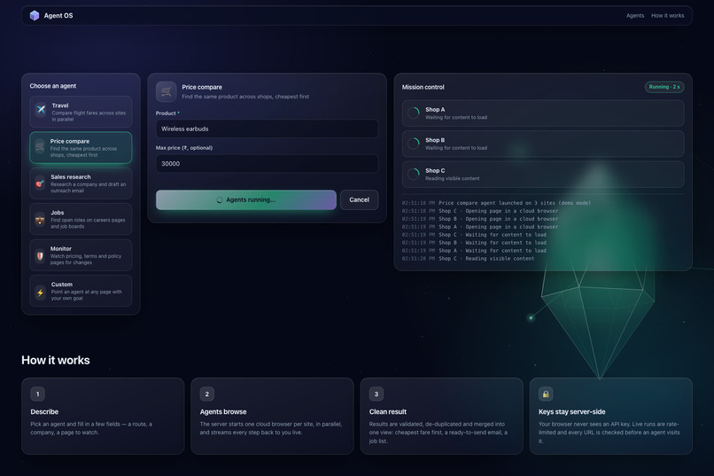Click the Agents running button
The width and height of the screenshot is (714, 476).
(x=246, y=200)
